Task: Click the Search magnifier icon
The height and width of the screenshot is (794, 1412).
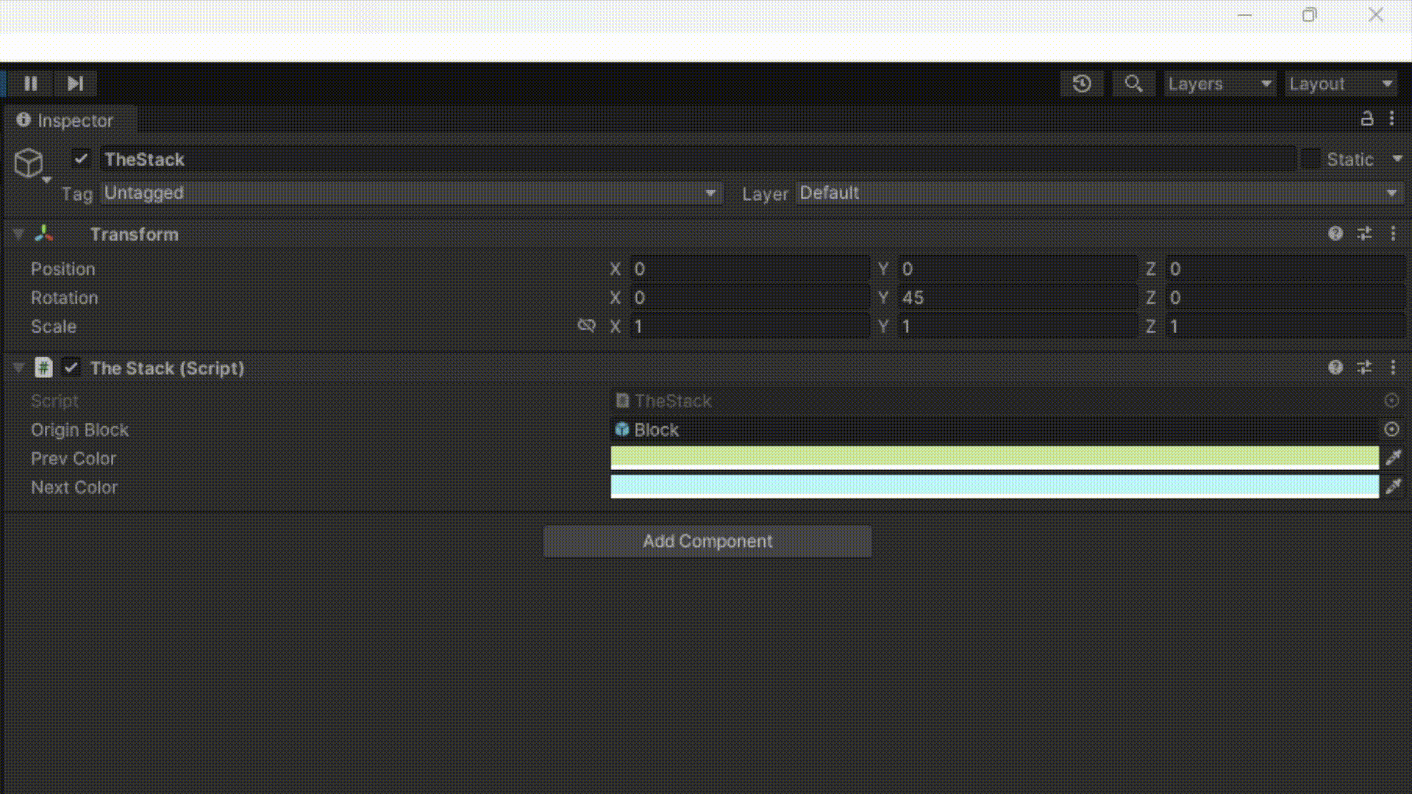Action: click(1133, 84)
